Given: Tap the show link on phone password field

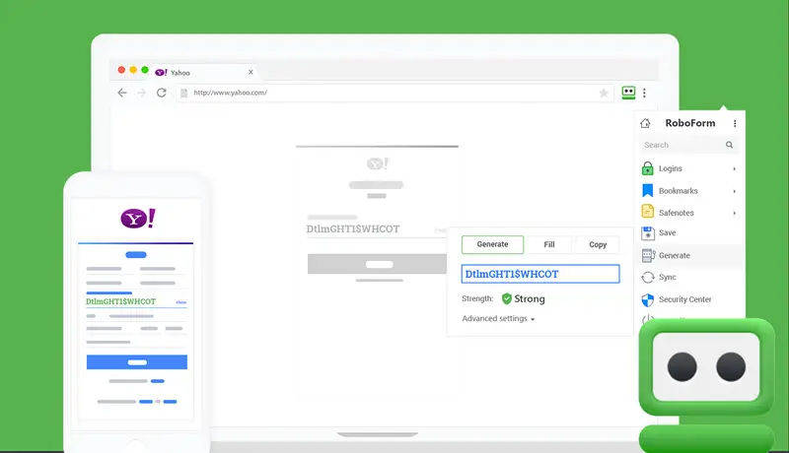Looking at the screenshot, I should [181, 302].
